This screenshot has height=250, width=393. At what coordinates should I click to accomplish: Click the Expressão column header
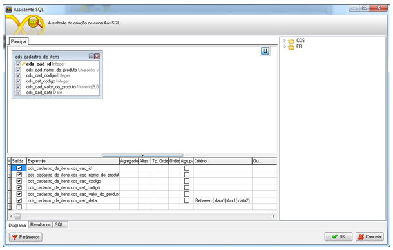pyautogui.click(x=73, y=161)
